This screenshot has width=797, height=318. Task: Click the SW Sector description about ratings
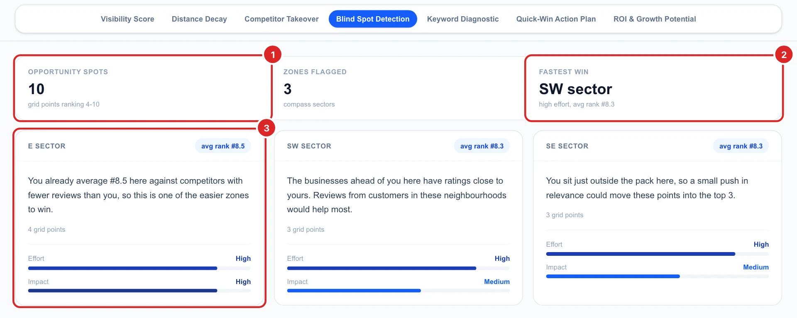click(x=397, y=195)
